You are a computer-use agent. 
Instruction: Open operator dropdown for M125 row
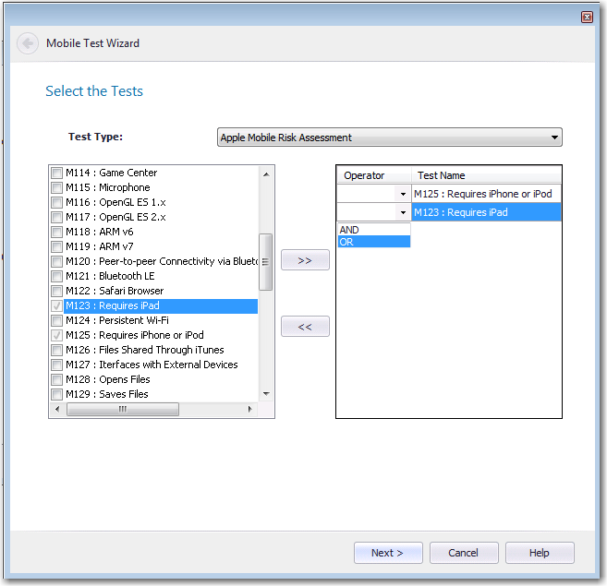(402, 195)
